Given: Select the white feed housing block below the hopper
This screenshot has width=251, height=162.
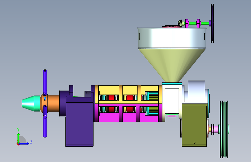Looking at the screenshot, I should pyautogui.click(x=172, y=100).
